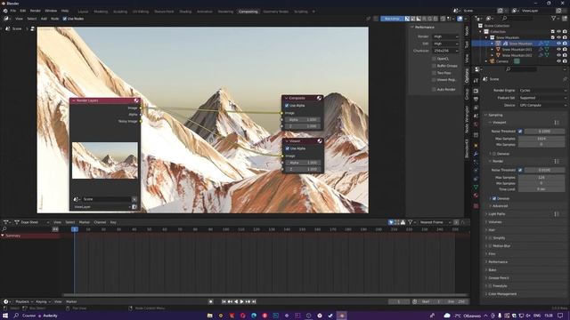Image resolution: width=570 pixels, height=320 pixels.
Task: Open the Tool properties tab icon
Action: tap(476, 80)
